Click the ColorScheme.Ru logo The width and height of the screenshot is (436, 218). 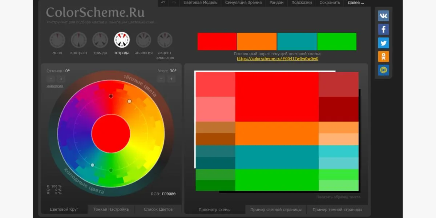click(95, 13)
